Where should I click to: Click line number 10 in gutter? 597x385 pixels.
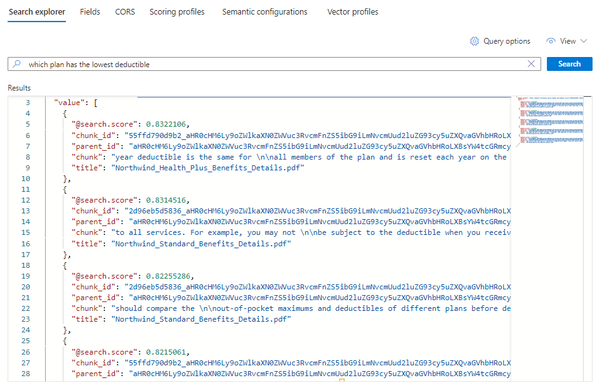click(25, 179)
